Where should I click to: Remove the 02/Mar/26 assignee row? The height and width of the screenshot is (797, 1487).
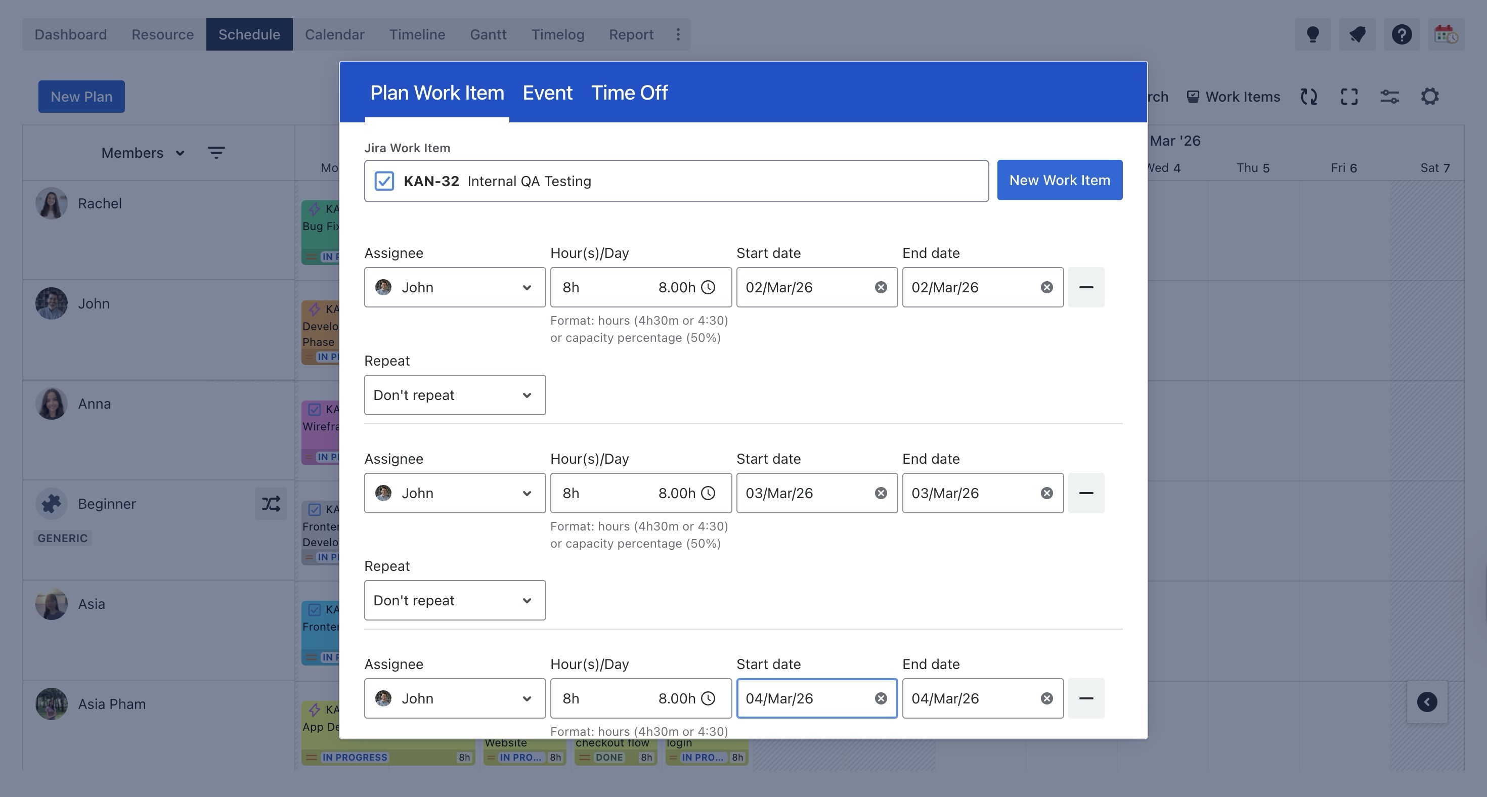[x=1085, y=287]
